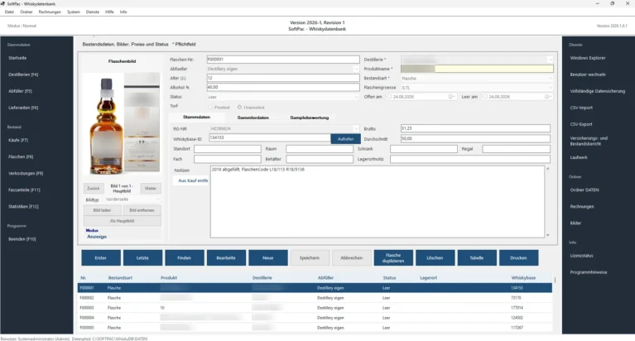This screenshot has width=635, height=341.
Task: Click Lizenzstatus in right panel
Action: click(581, 256)
